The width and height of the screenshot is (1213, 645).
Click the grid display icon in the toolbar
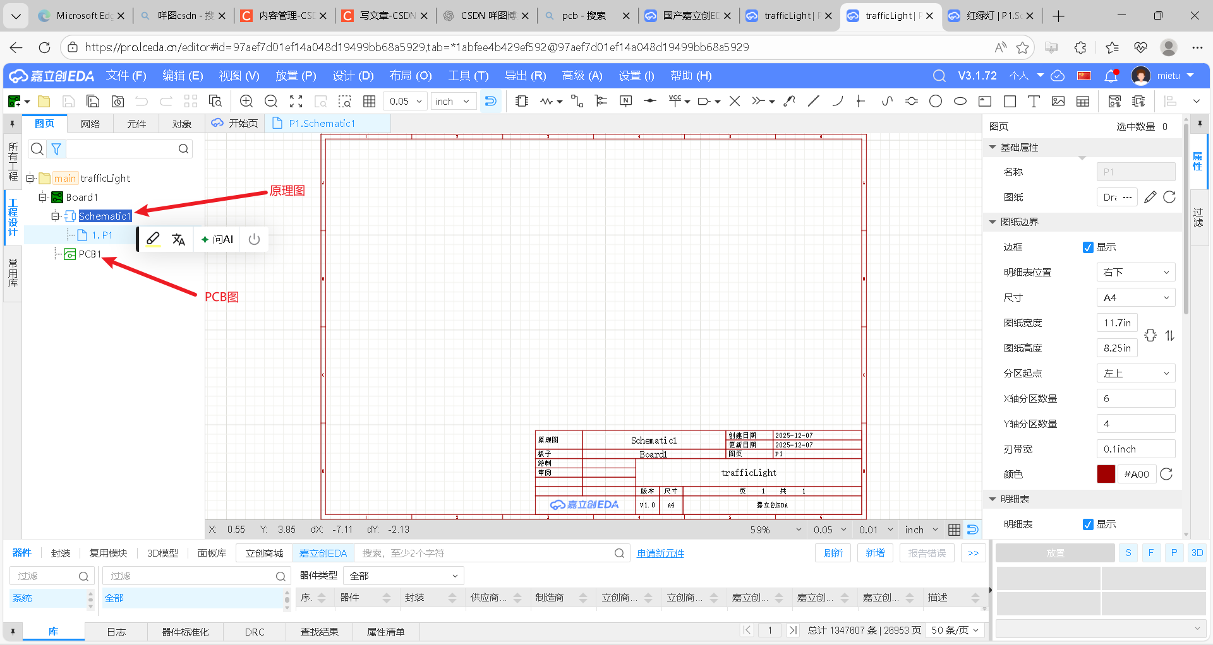[x=370, y=102]
